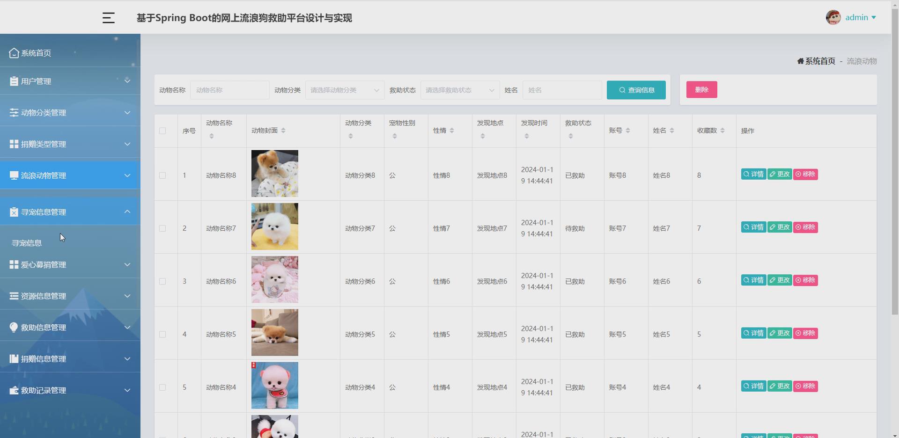Click 移除 for 动物名称6
Viewport: 899px width, 438px height.
click(x=805, y=280)
